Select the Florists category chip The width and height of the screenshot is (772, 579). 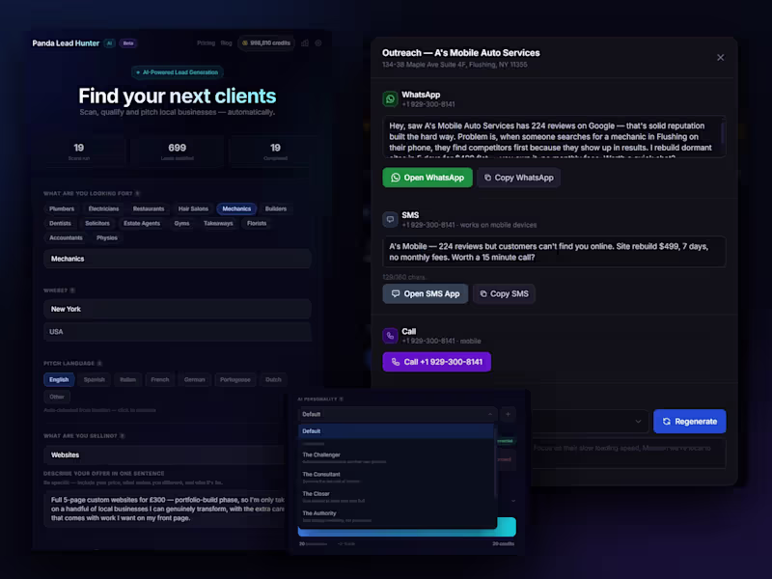pyautogui.click(x=257, y=224)
